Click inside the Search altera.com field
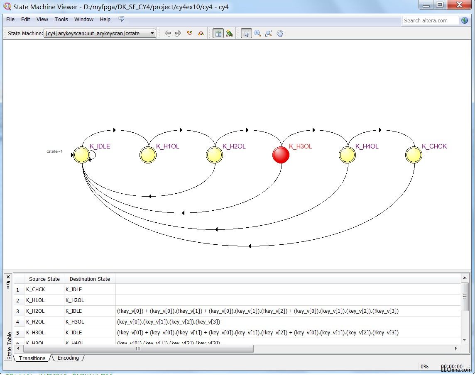Viewport: 475px width, 375px height. pos(430,20)
